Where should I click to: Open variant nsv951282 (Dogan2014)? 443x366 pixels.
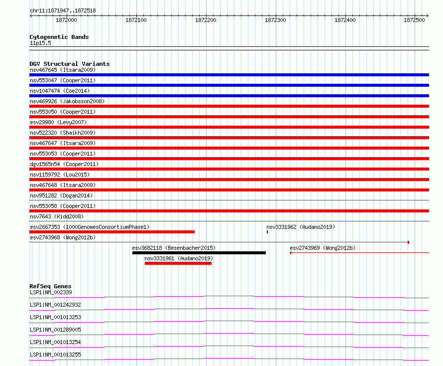(x=61, y=195)
